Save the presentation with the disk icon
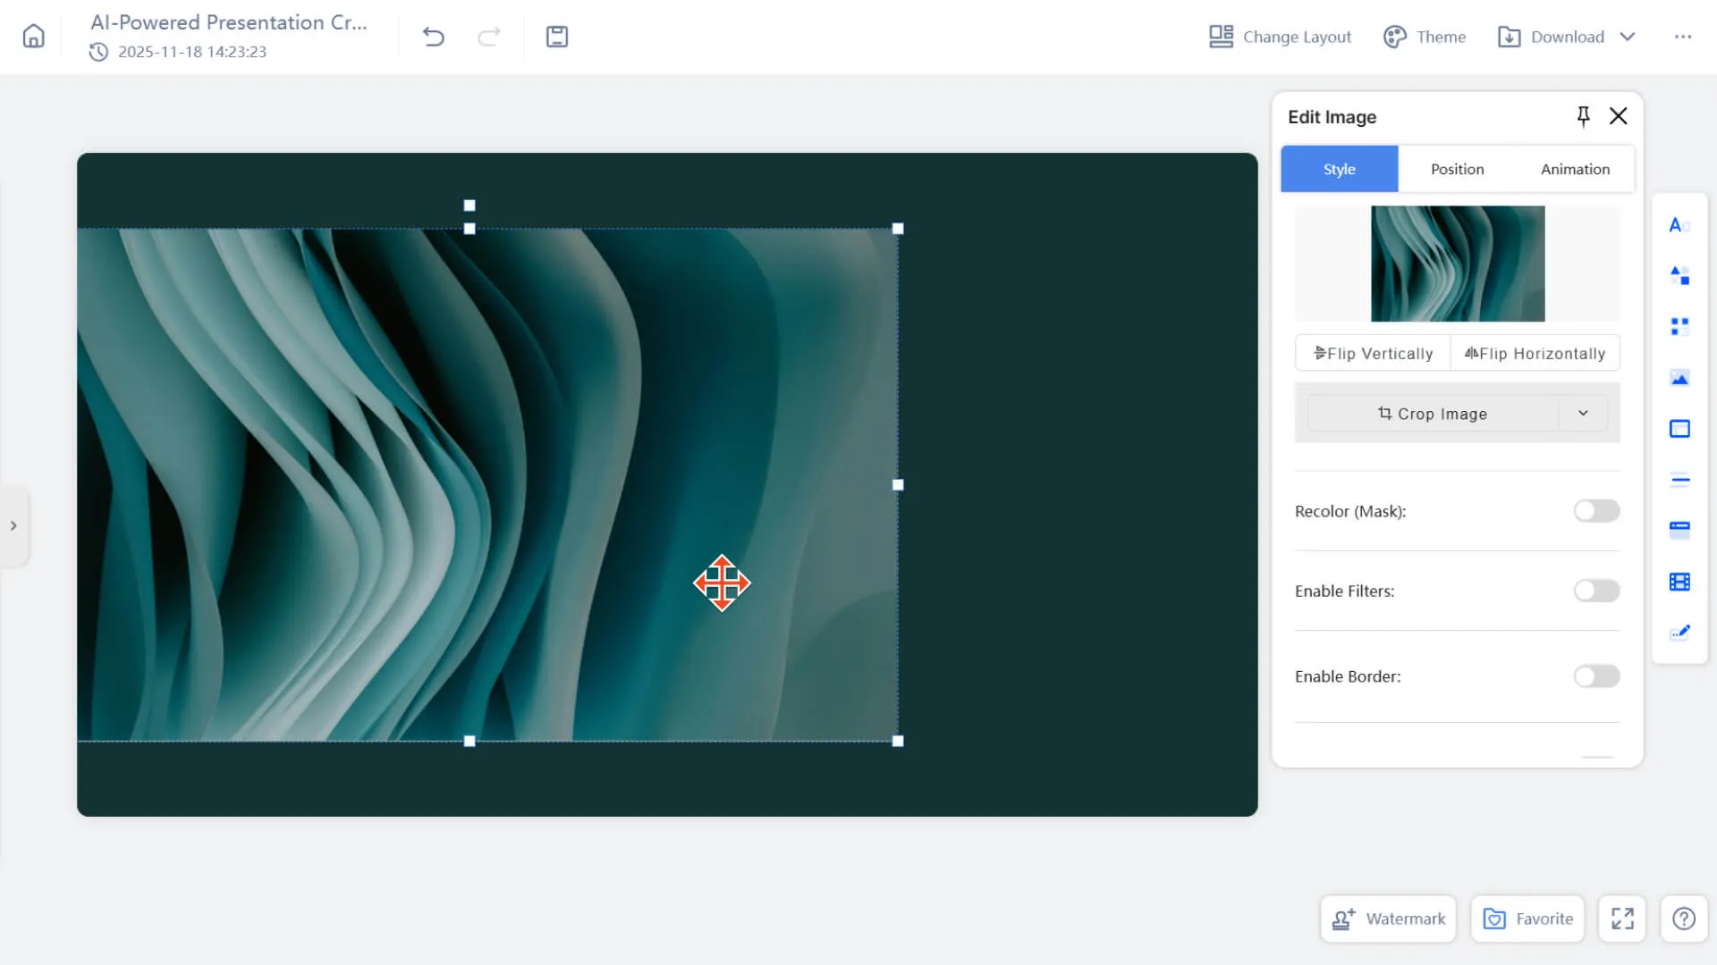The width and height of the screenshot is (1717, 965). tap(557, 37)
